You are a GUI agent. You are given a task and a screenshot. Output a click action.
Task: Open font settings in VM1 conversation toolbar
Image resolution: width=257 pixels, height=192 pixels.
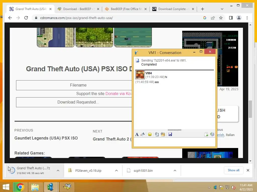[137, 134]
